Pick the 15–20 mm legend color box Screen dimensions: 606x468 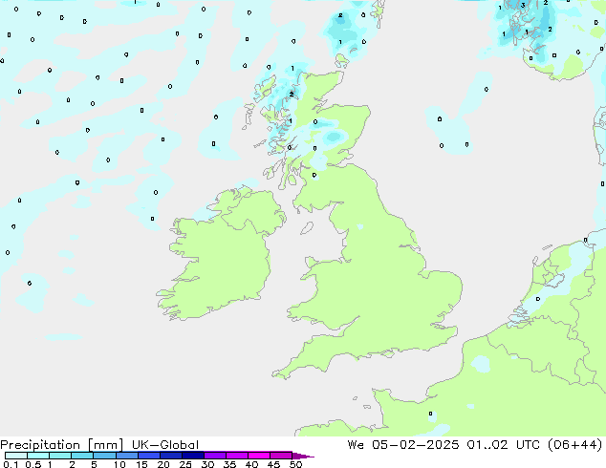(x=148, y=456)
